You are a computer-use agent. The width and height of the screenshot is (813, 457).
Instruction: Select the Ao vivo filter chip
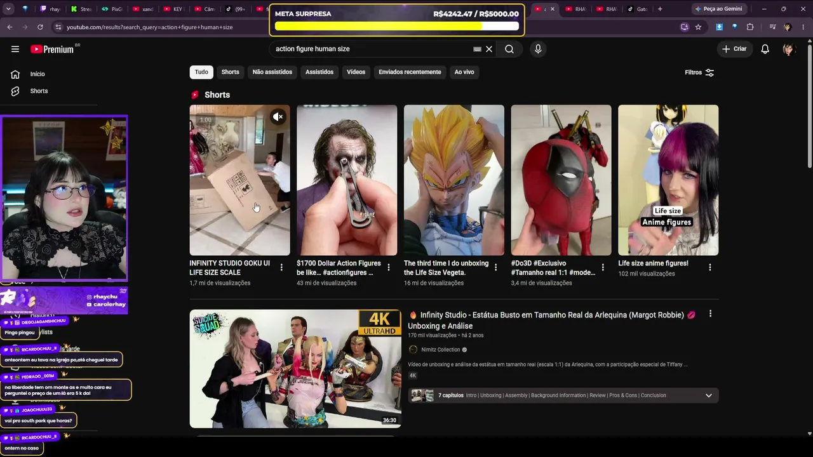464,72
